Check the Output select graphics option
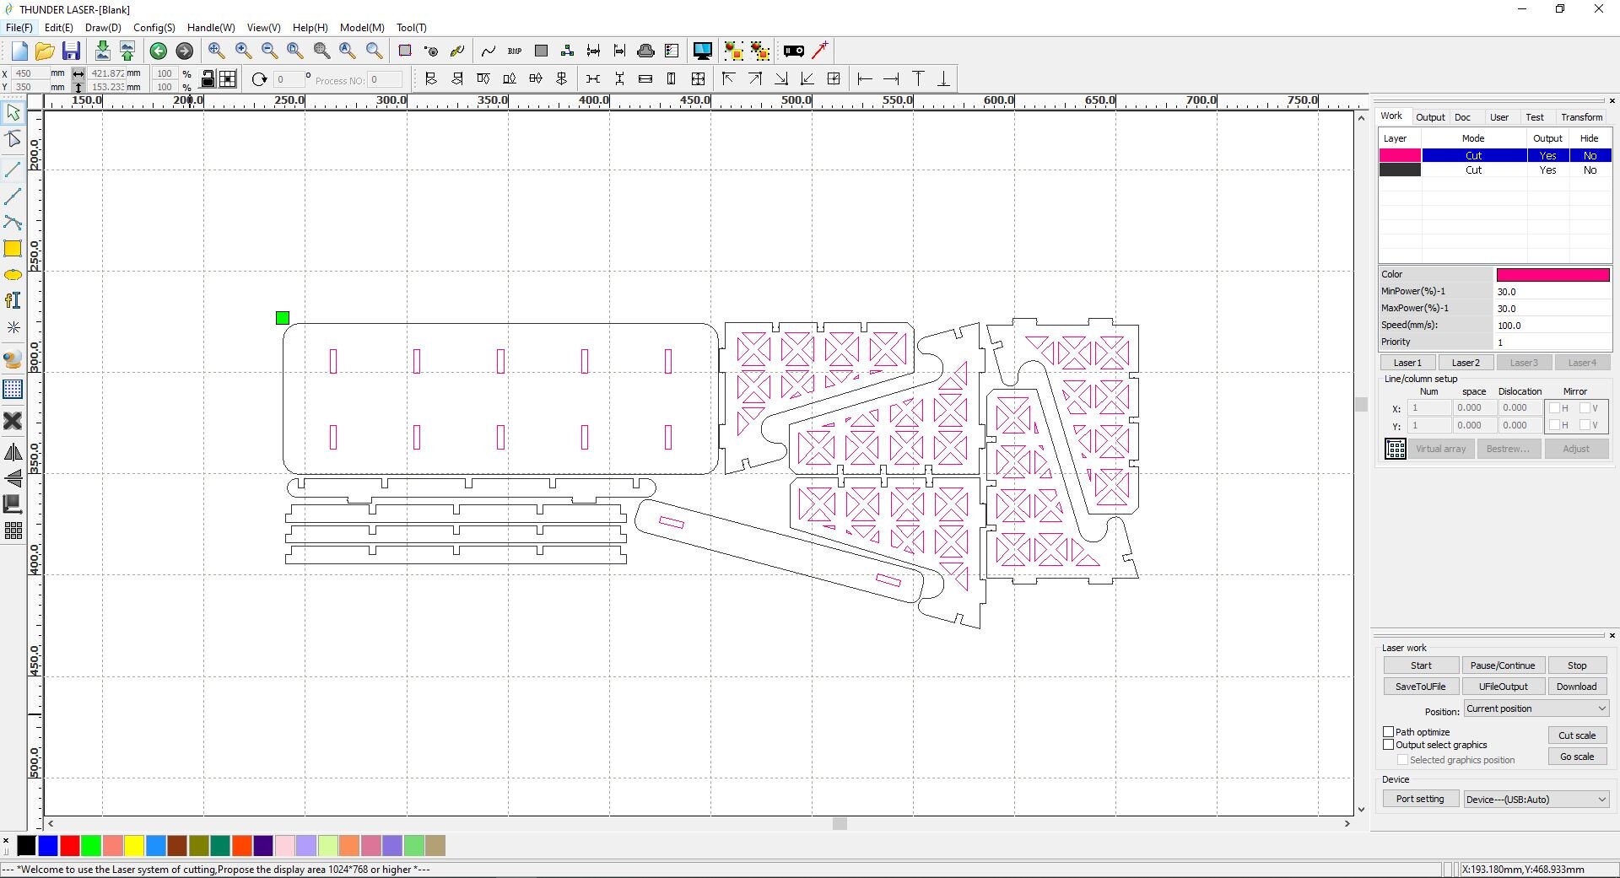 1388,745
